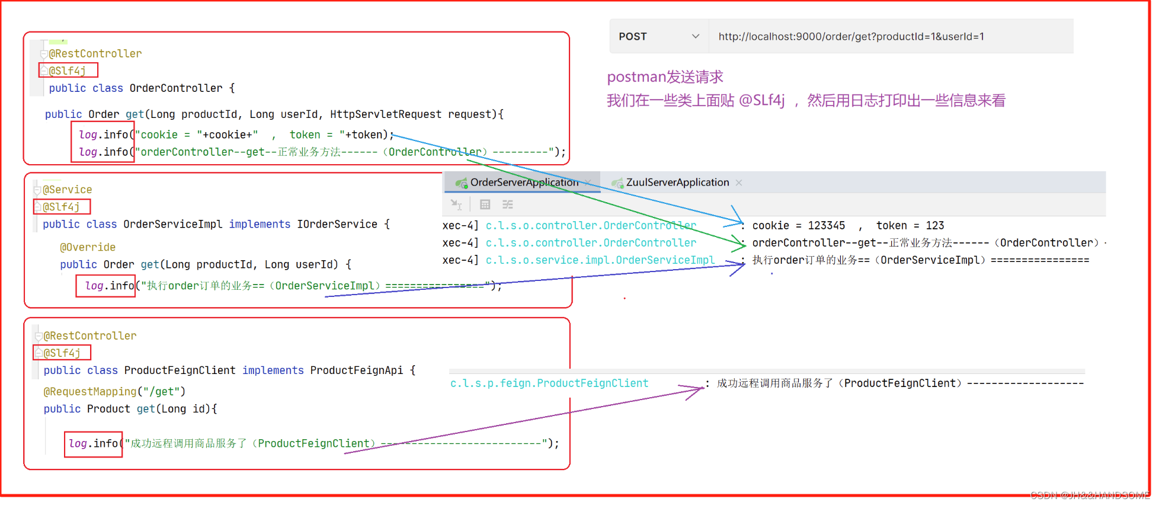Collapse the fold marker beside OrderController's @RestController
The height and width of the screenshot is (505, 1159).
click(44, 54)
